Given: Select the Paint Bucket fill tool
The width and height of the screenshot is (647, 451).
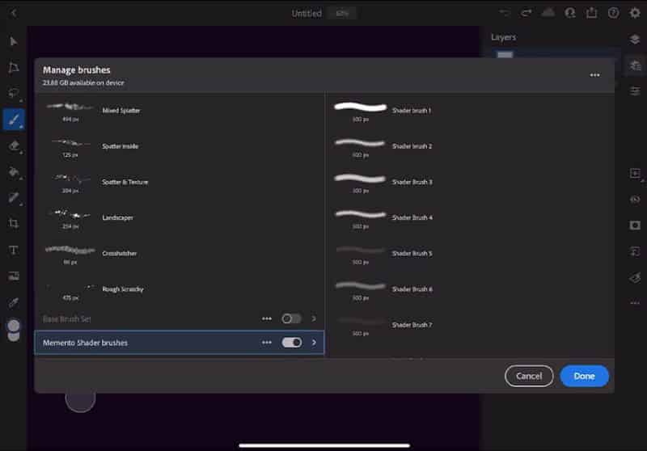Looking at the screenshot, I should click(x=14, y=171).
